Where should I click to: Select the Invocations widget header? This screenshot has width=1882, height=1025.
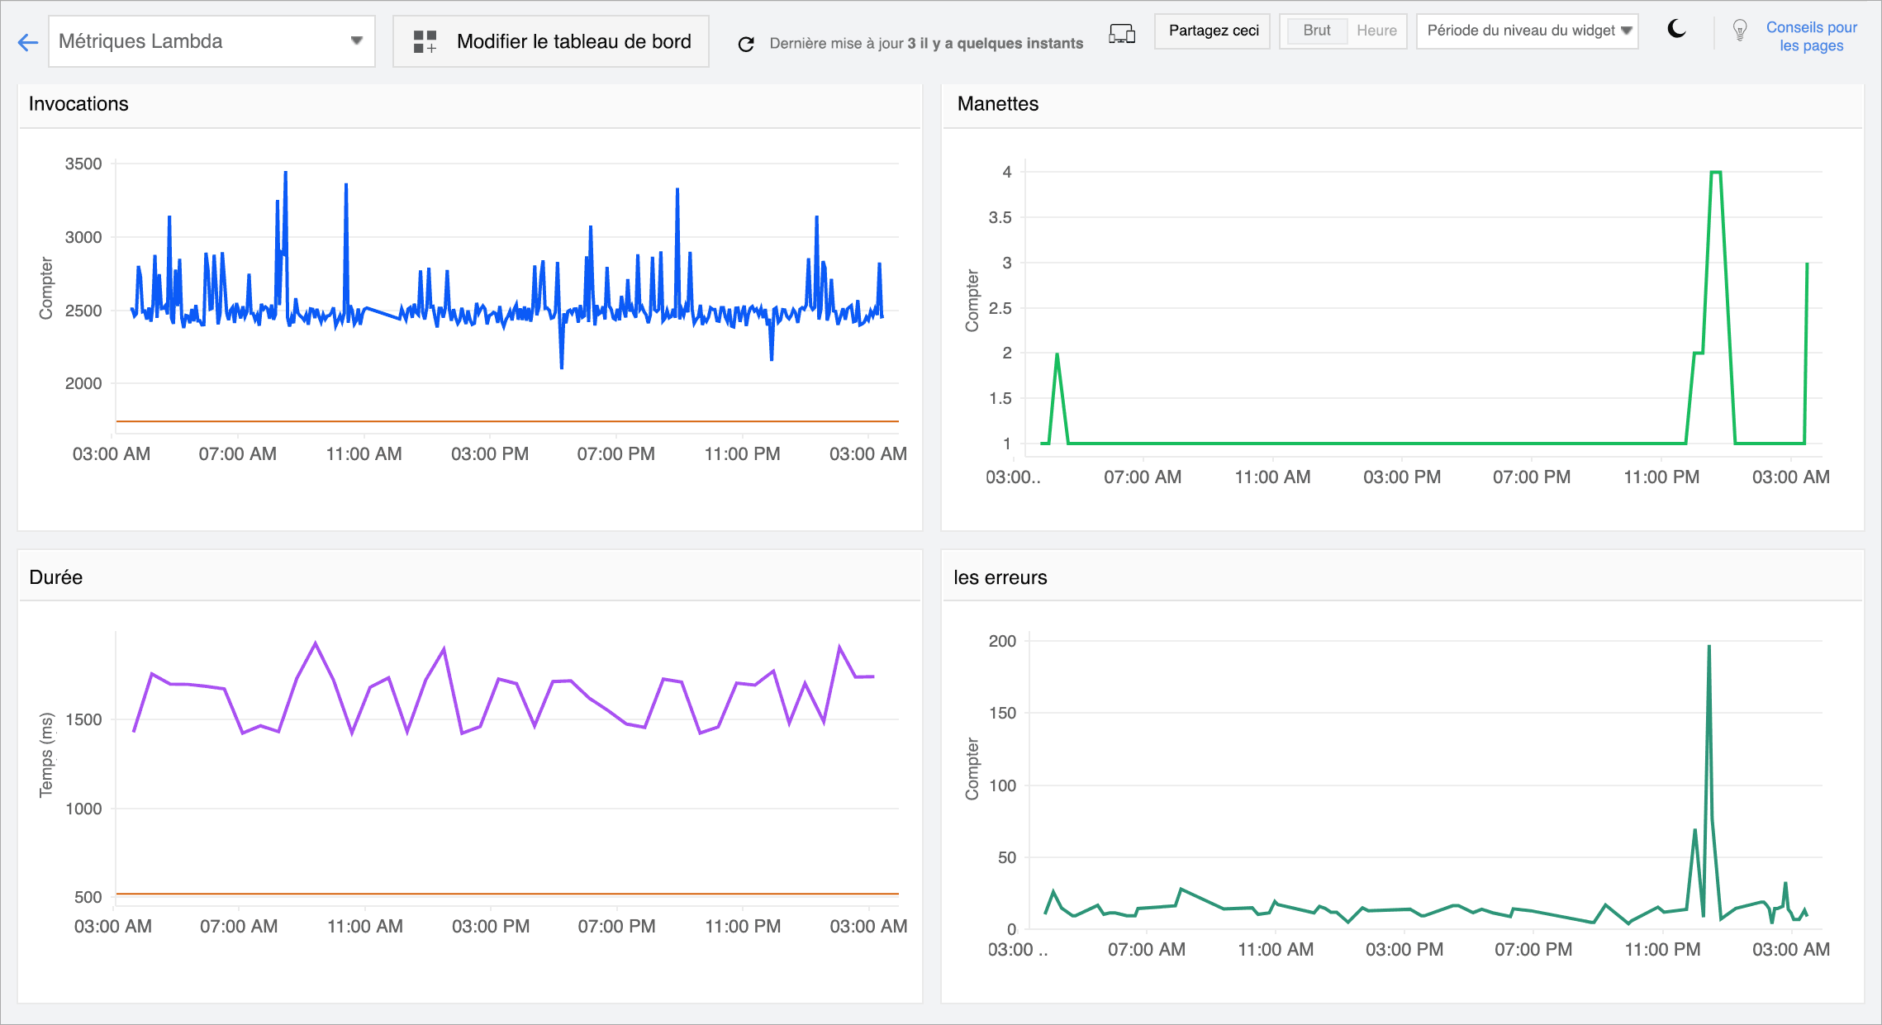click(x=78, y=104)
